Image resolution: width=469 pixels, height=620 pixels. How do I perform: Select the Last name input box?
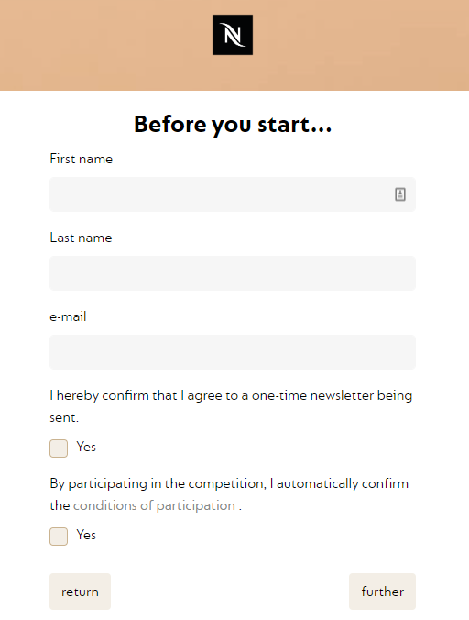point(233,273)
